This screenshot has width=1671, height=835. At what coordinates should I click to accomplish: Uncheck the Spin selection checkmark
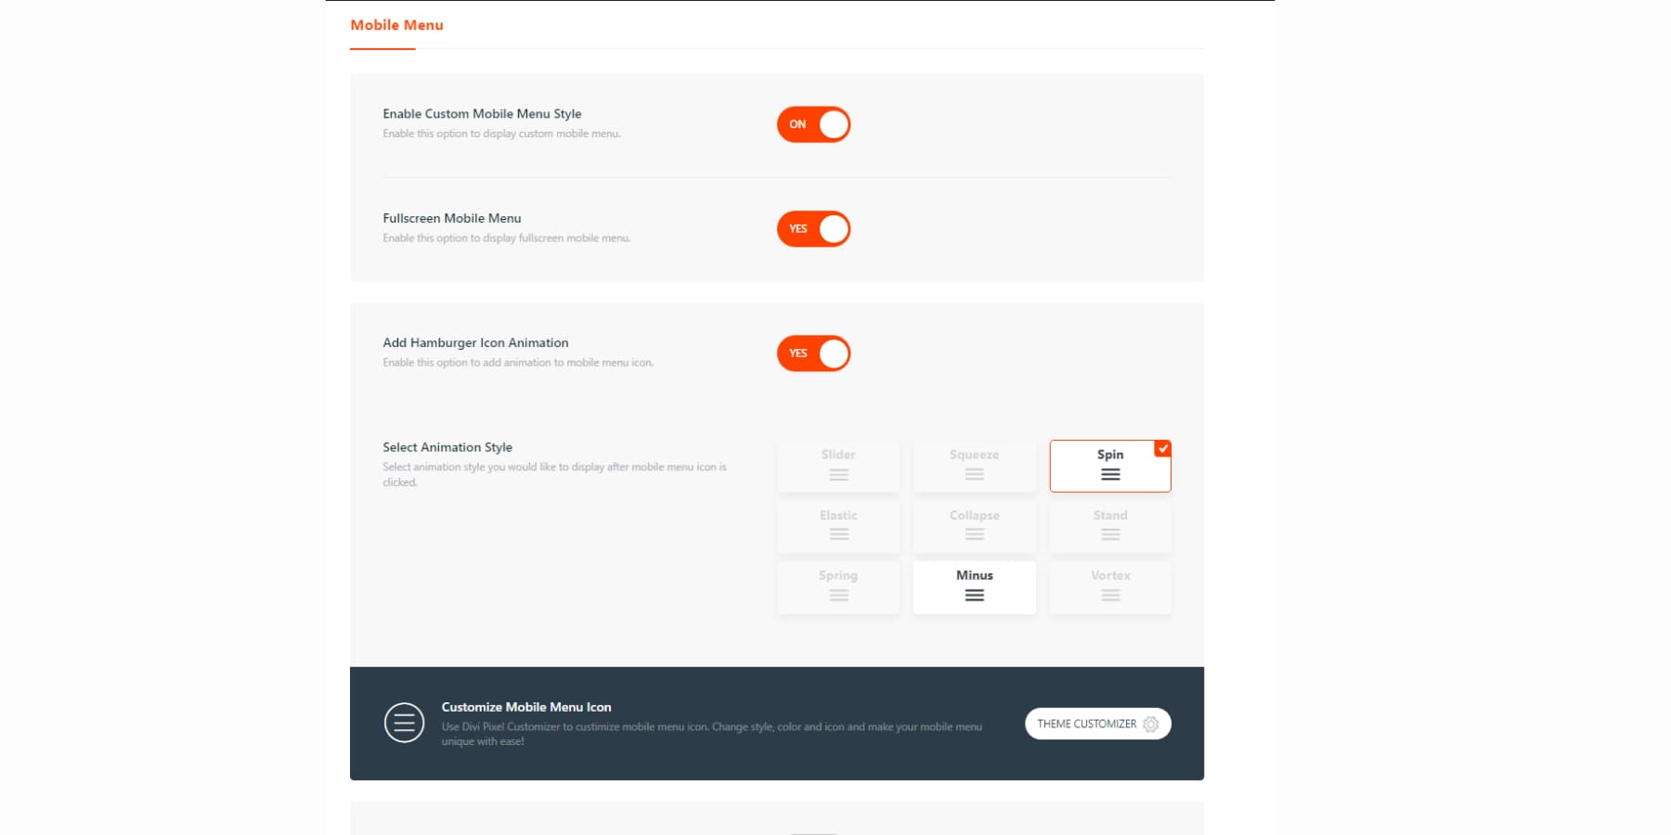point(1162,449)
